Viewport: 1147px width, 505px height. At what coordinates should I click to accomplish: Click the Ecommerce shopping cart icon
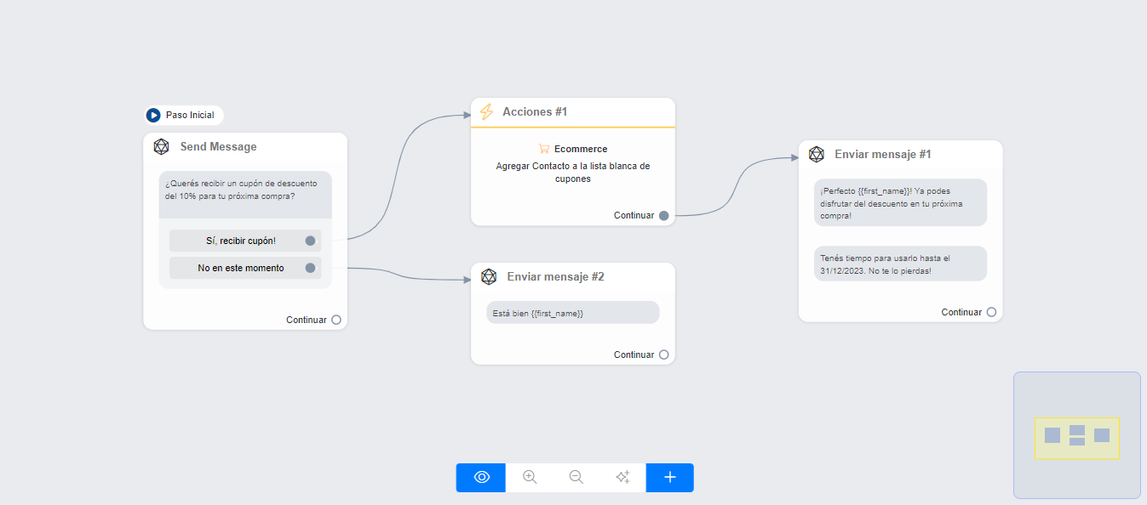click(x=544, y=149)
